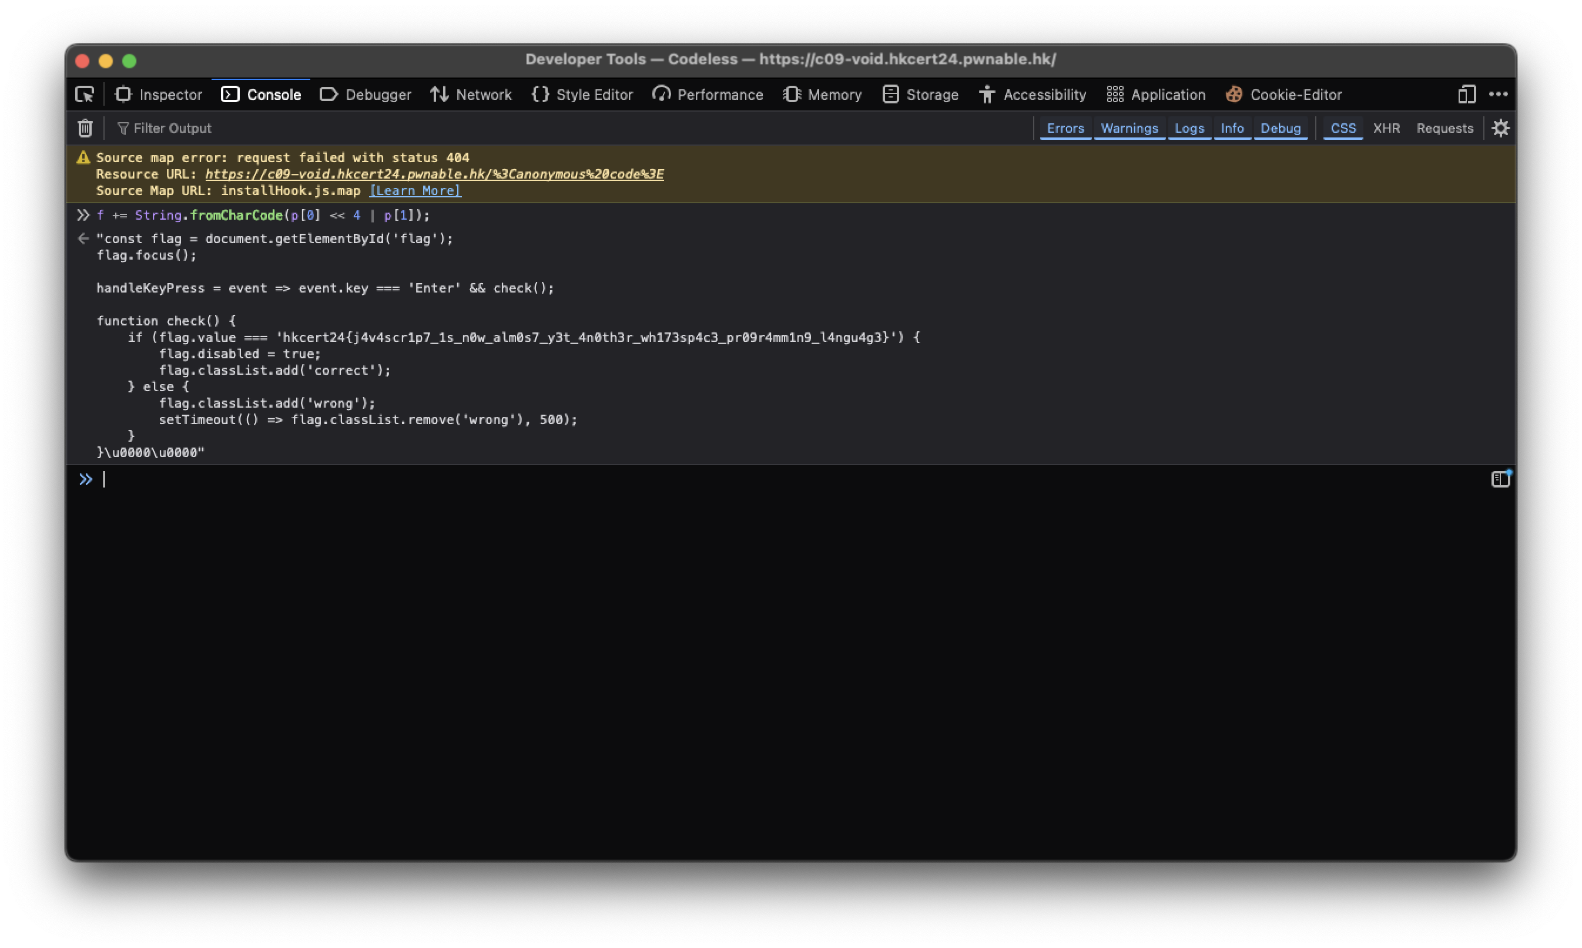Close the Developer Tools window
1582x948 pixels.
coord(82,60)
